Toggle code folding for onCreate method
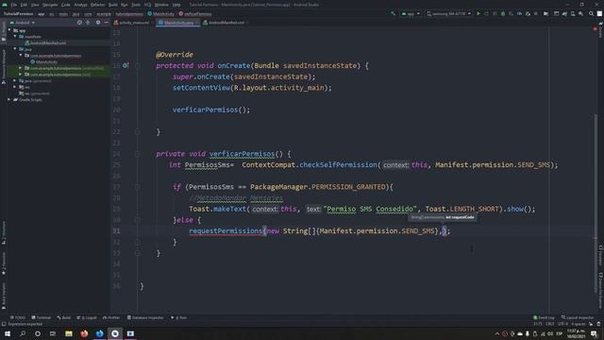Image resolution: width=604 pixels, height=340 pixels. pyautogui.click(x=138, y=66)
